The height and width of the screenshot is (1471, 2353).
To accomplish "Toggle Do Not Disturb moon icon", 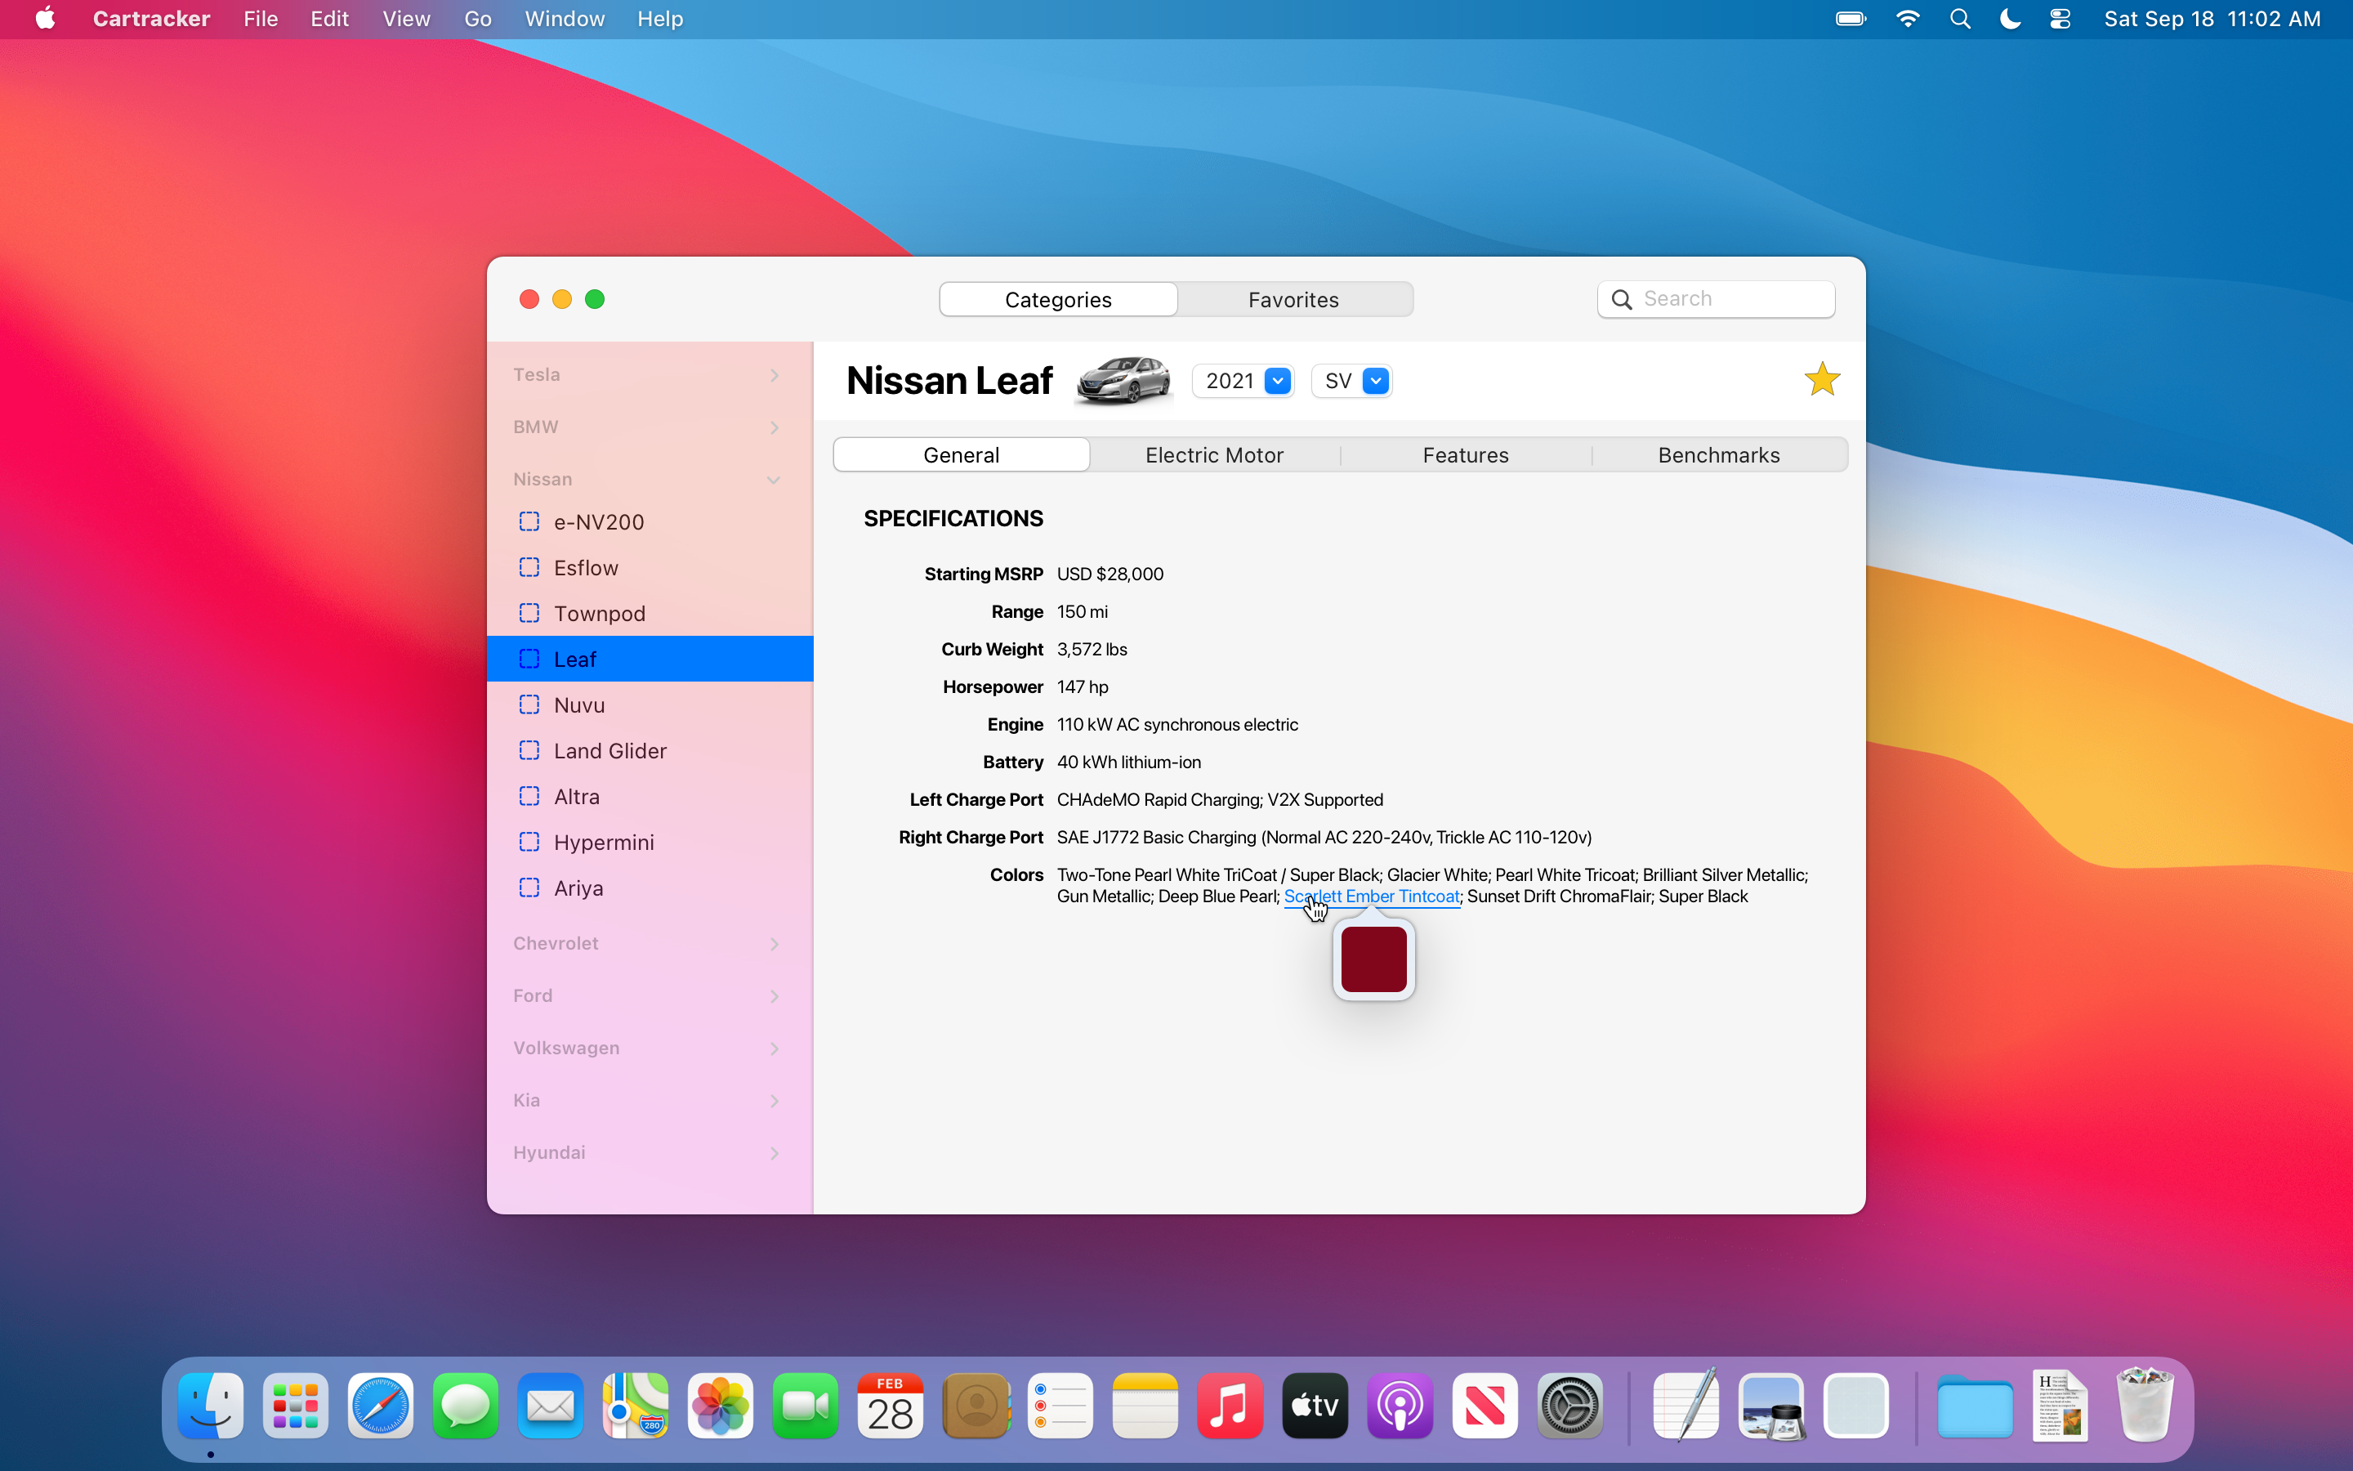I will coord(2010,20).
